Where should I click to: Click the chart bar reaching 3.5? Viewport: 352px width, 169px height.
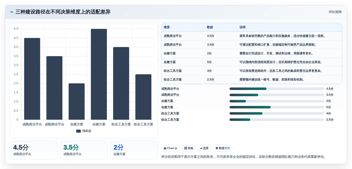click(54, 88)
